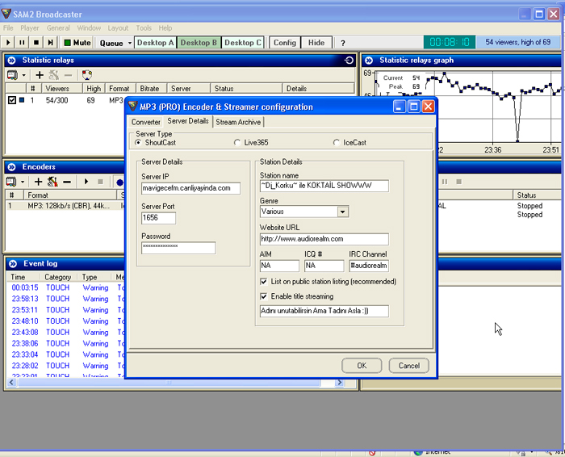Click blue circle icon in Encoders toolbar
Screen dimensions: 565x457
tap(119, 182)
